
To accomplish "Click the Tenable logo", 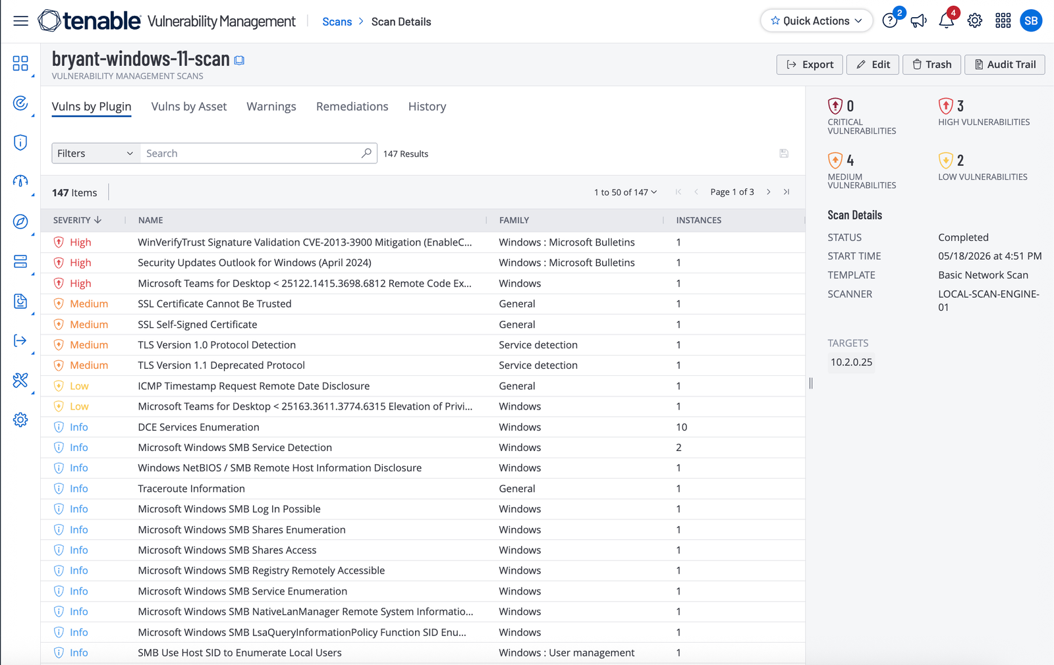I will (x=90, y=21).
